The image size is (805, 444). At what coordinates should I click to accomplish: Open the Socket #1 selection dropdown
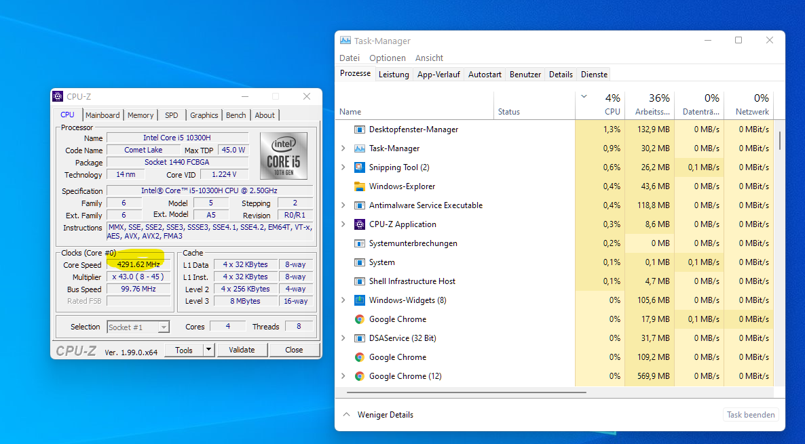point(138,327)
